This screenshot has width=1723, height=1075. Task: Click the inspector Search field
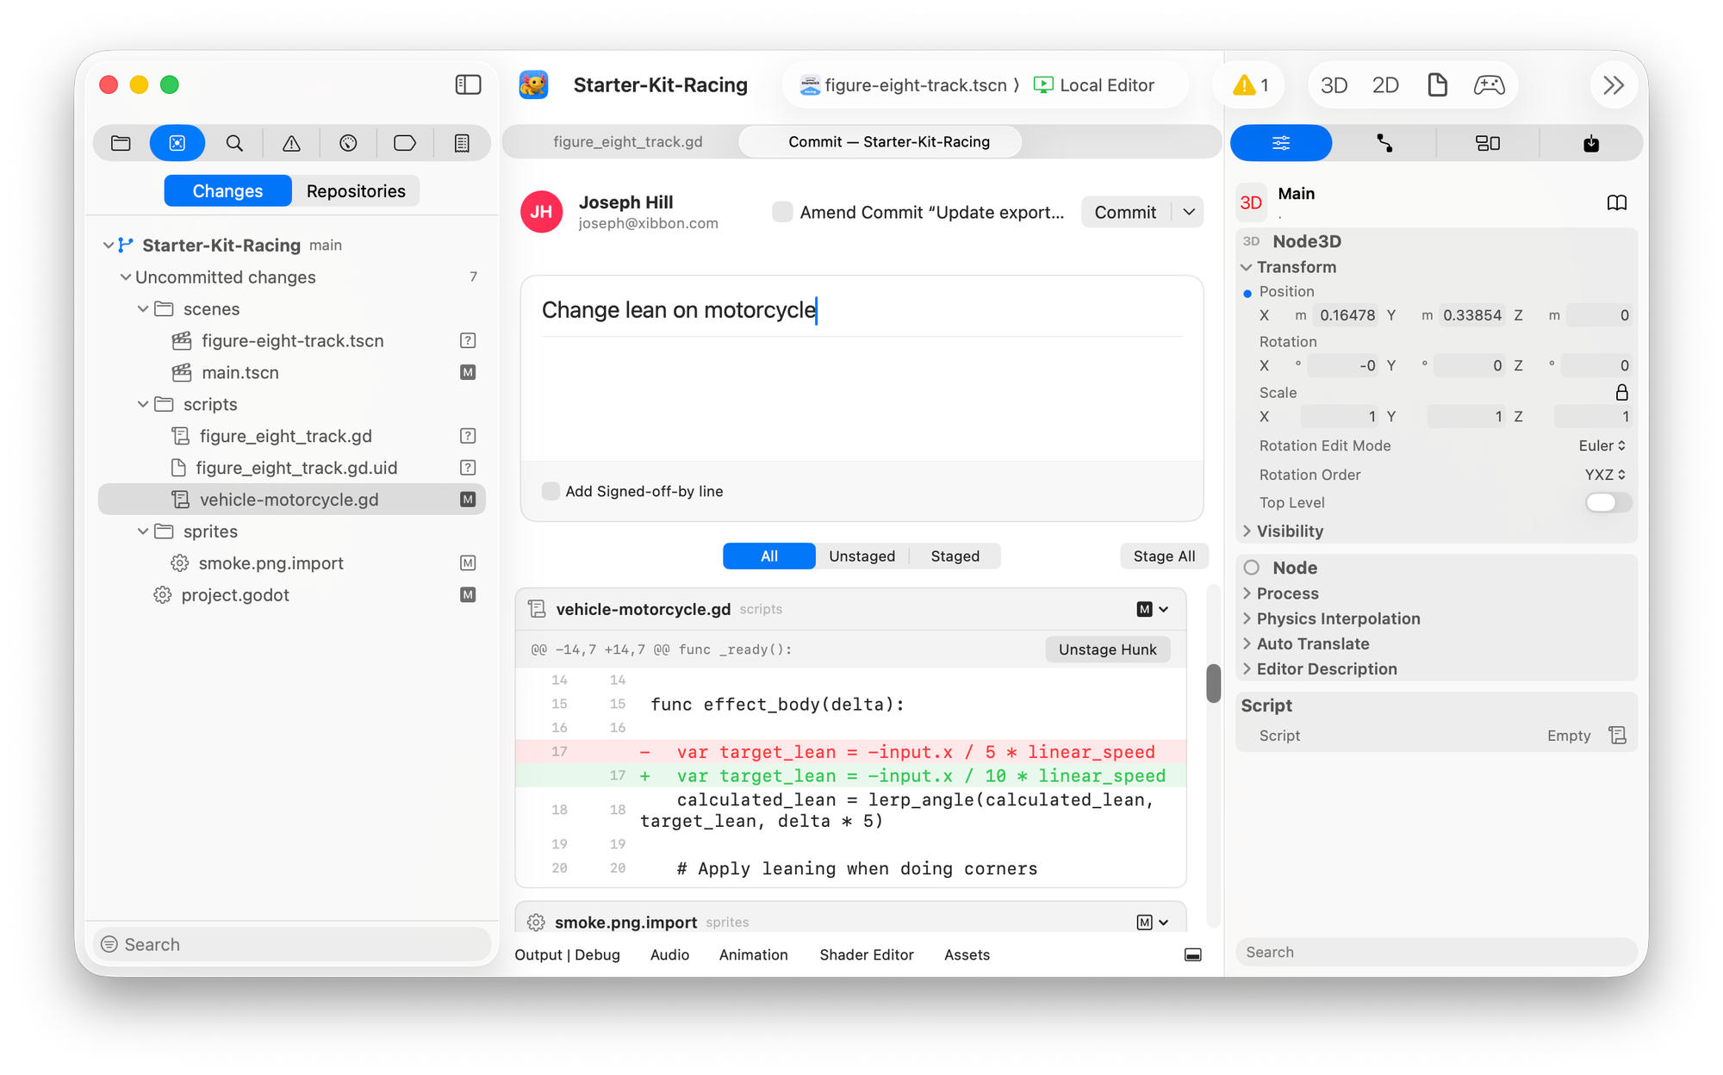(1436, 952)
